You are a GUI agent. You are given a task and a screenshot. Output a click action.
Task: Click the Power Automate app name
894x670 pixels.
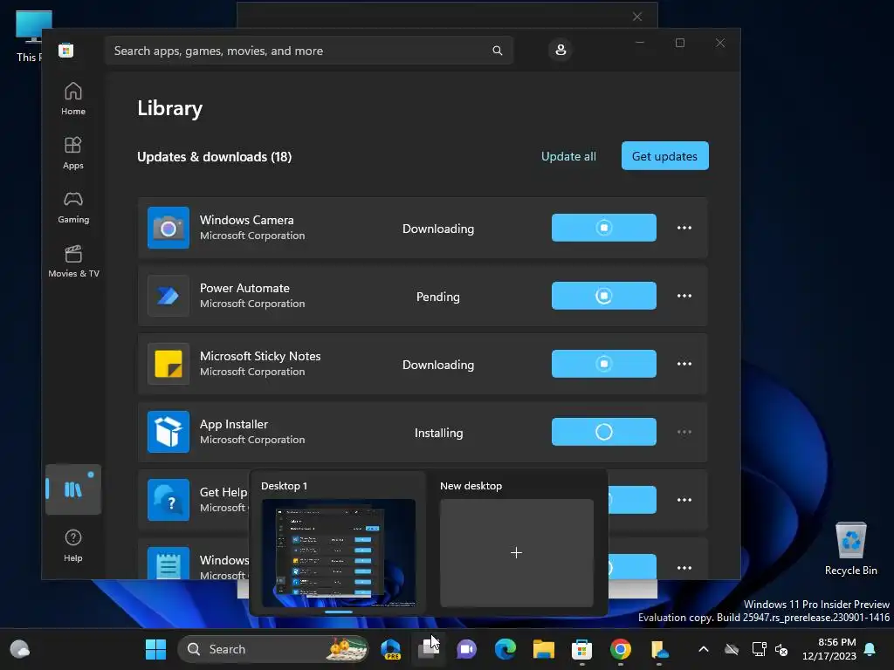pyautogui.click(x=244, y=288)
